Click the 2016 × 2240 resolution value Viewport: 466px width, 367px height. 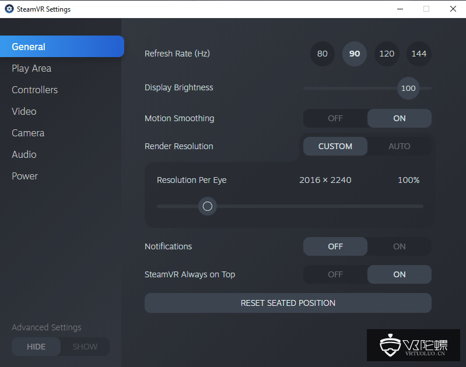[325, 180]
